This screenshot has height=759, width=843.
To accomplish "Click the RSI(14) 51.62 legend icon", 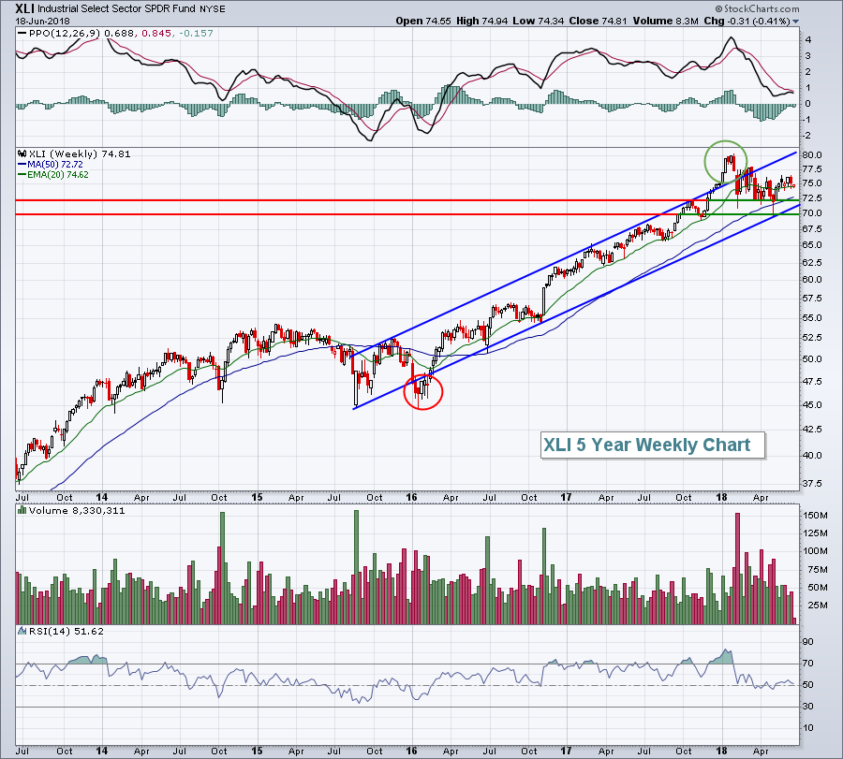I will (x=22, y=631).
